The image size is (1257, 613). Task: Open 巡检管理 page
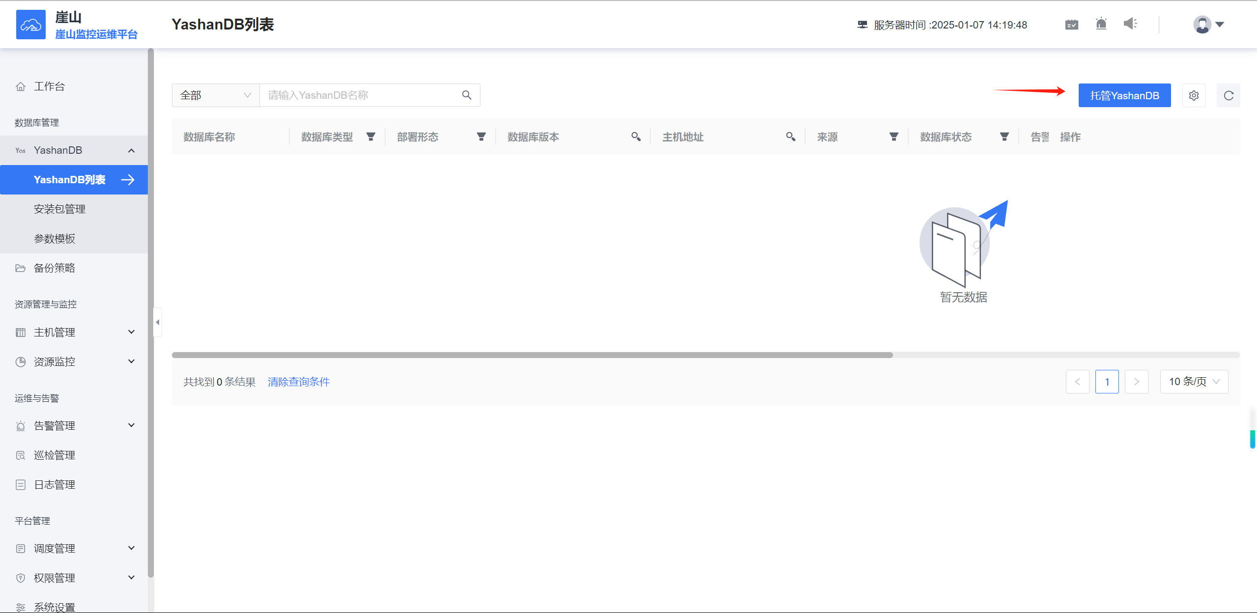pyautogui.click(x=74, y=455)
